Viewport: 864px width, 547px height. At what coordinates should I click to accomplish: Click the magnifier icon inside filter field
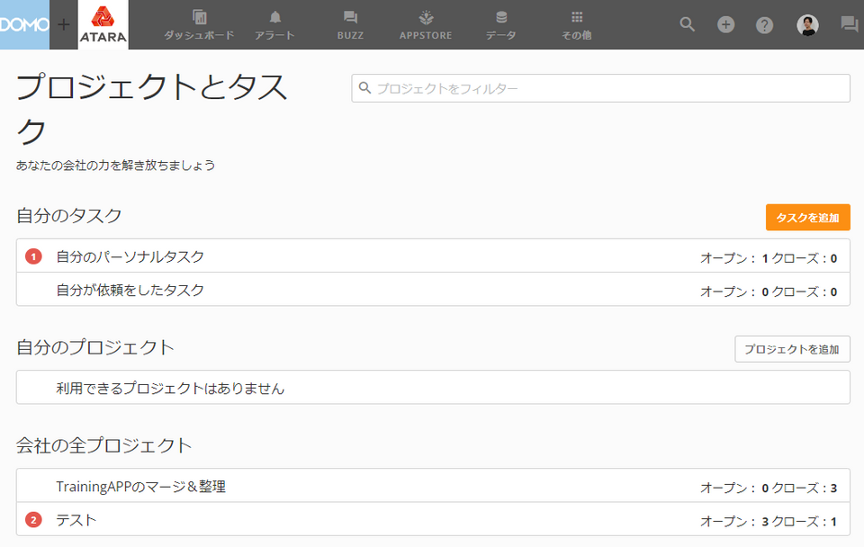(364, 88)
